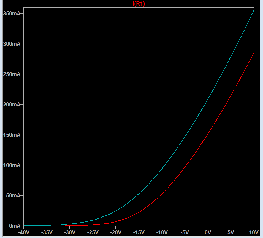The width and height of the screenshot is (263, 238).
Task: Select the 250mA axis label
Action: click(12, 74)
